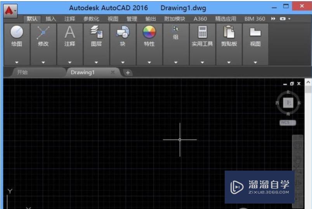Expand the Modify (修改) panel dropdown arrow

pyautogui.click(x=43, y=62)
